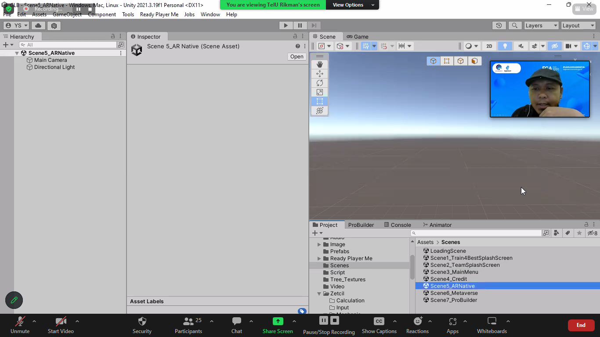Screen dimensions: 600x337
Task: Mute scene audio toggle
Action: (x=520, y=46)
